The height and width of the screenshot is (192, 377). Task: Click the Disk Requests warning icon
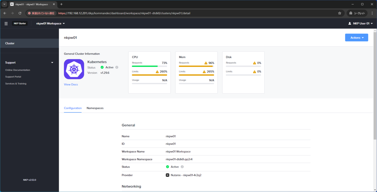click(254, 63)
